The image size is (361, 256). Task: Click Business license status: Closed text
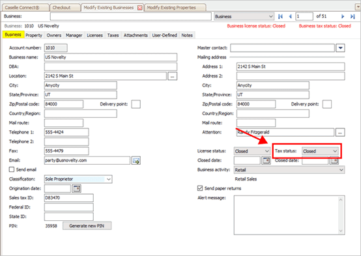point(256,26)
